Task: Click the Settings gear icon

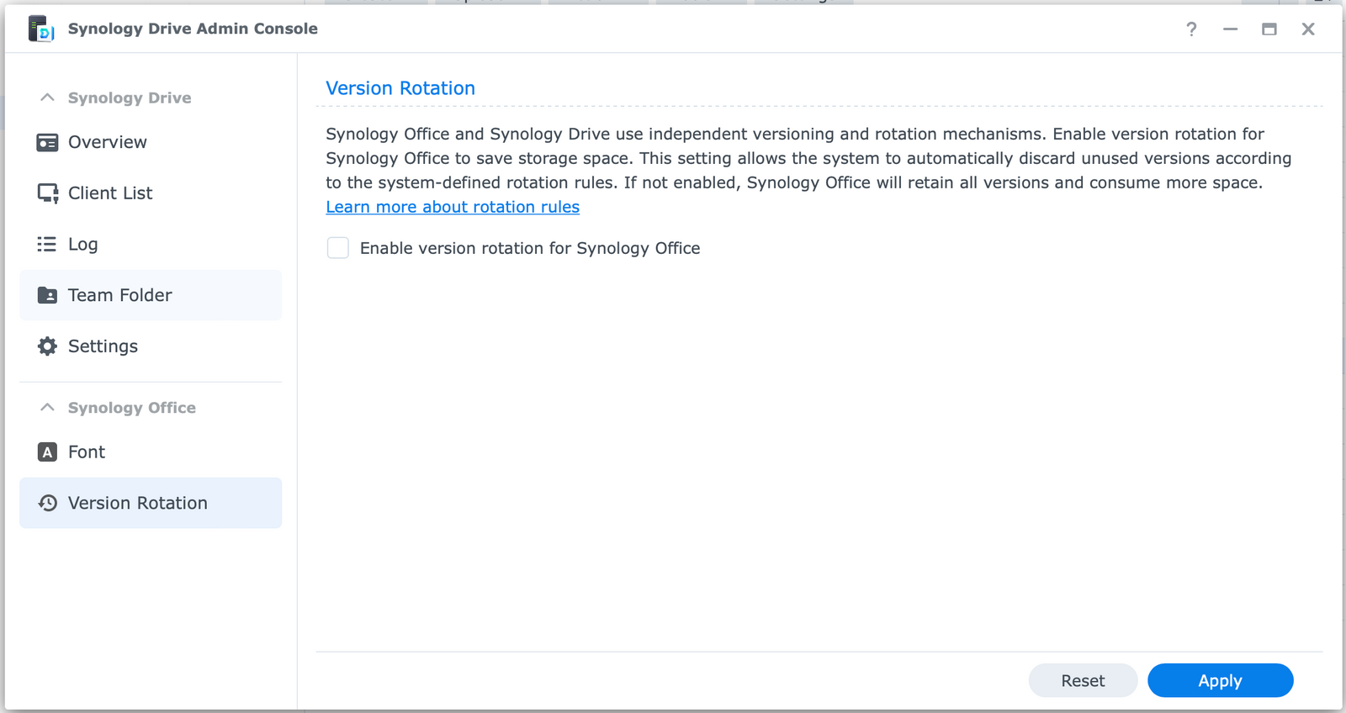Action: pos(47,346)
